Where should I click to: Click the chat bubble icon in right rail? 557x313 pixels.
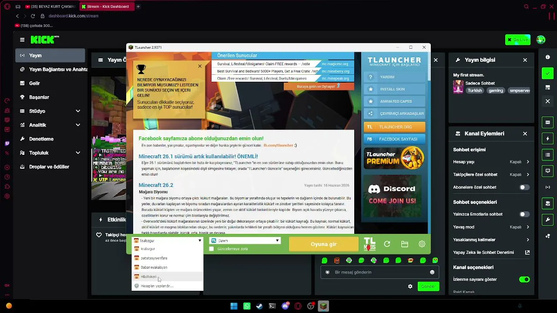click(548, 171)
